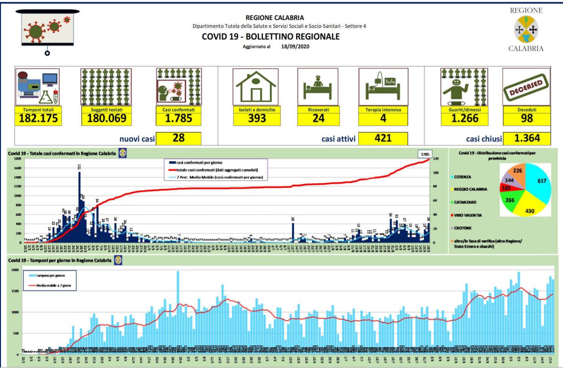Click the Guariti/dimessi smiling person icon
563x368 pixels.
464,87
